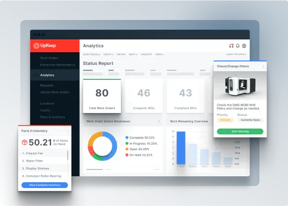Expand the Users dropdown in top nav
Screen dimensions: 288x206
point(160,55)
